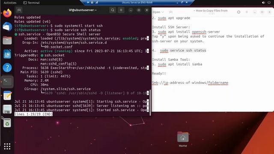
Task: Restore down the VM connection bar window
Action: click(182, 3)
